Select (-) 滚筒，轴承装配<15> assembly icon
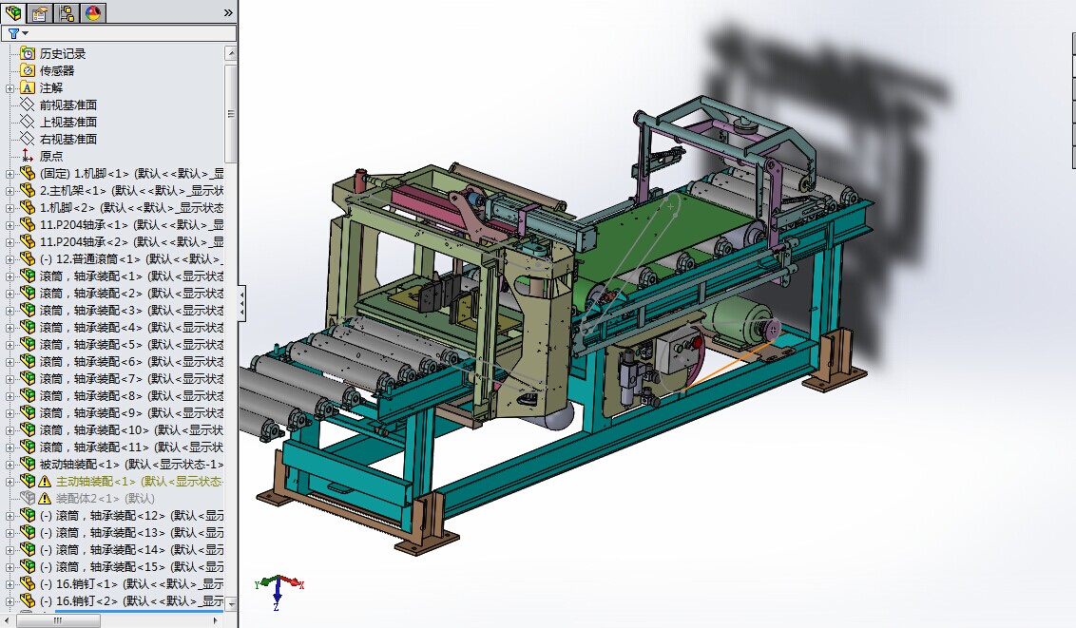1076x628 pixels. click(28, 567)
